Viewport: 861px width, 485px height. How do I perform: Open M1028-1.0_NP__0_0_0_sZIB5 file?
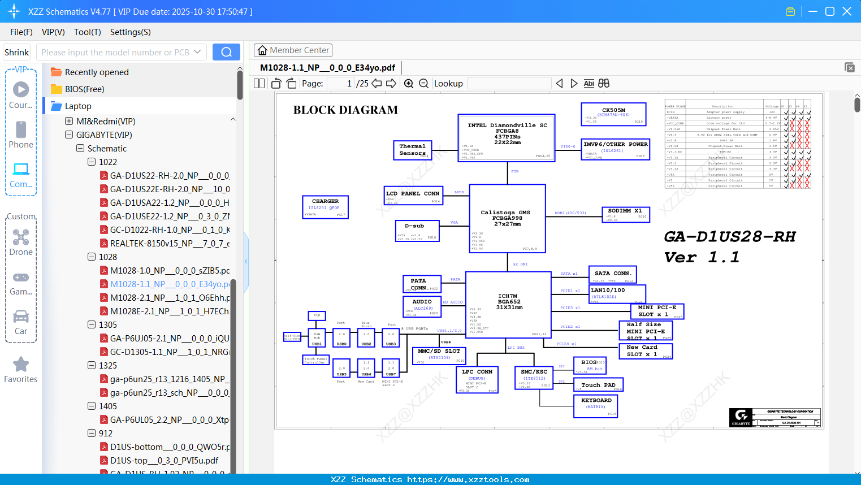tap(165, 270)
